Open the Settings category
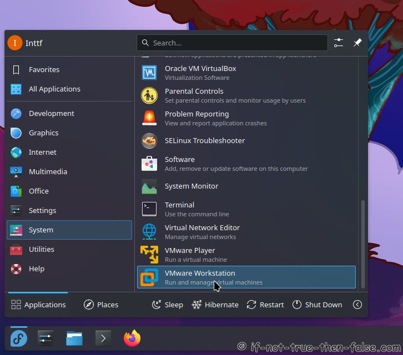Screen dimensions: 403x355 point(69,211)
